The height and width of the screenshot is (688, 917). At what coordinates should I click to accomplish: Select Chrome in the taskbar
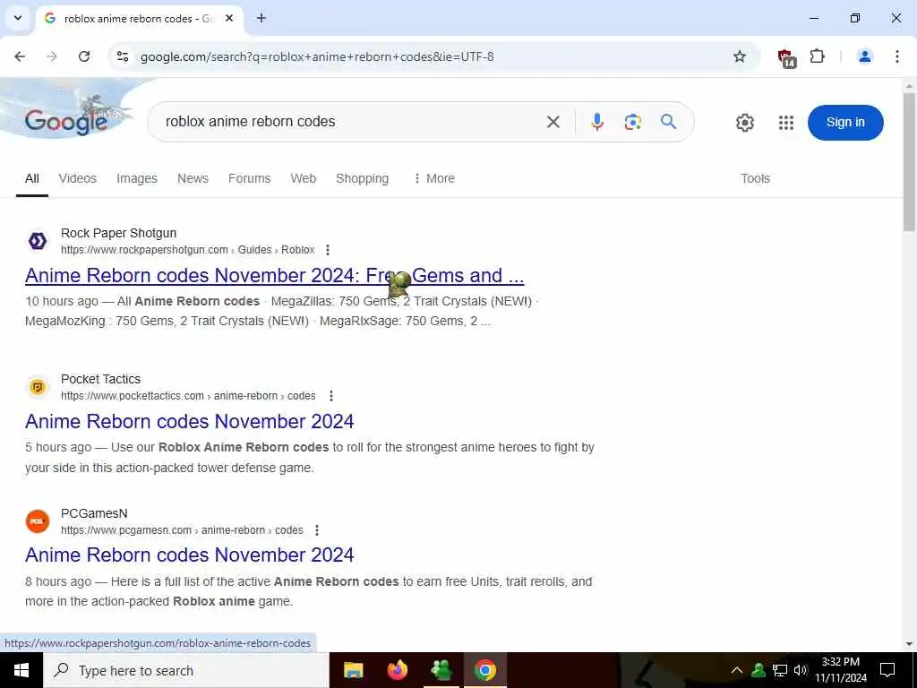coord(484,670)
